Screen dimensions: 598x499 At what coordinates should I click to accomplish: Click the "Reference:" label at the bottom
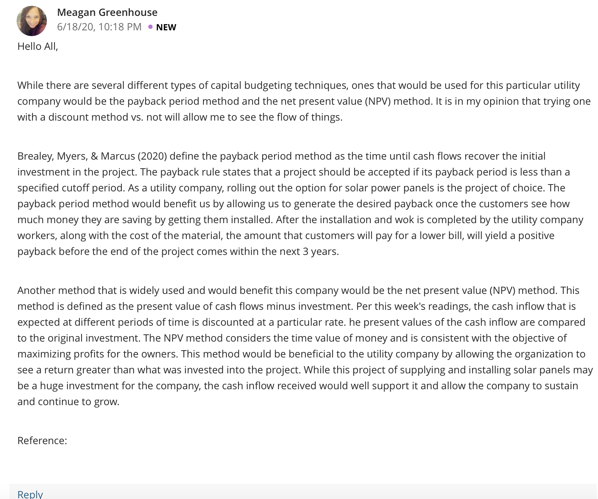pyautogui.click(x=42, y=441)
